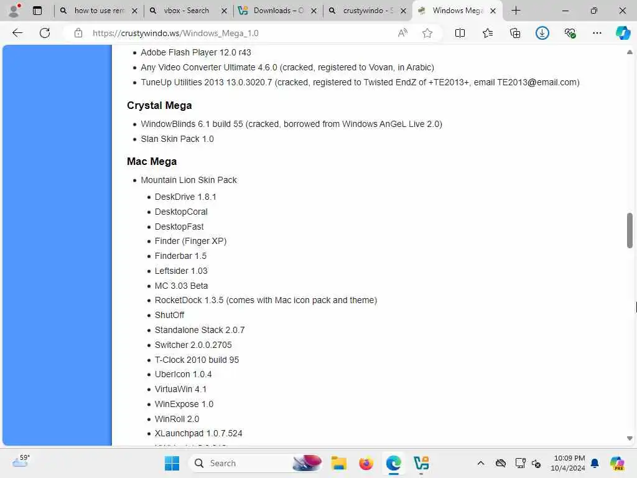Click 'RocketDock 1.3.5' list item
The width and height of the screenshot is (637, 478).
[266, 301]
